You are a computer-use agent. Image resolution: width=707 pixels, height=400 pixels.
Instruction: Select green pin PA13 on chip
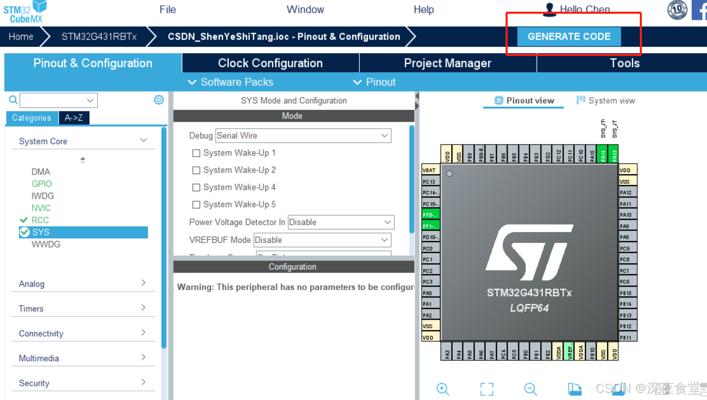(x=614, y=154)
